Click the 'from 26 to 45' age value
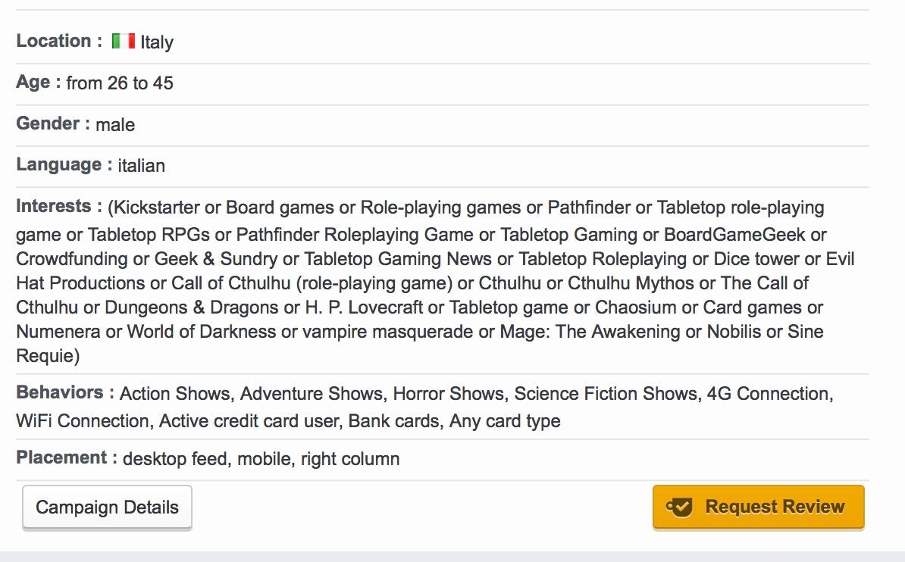The height and width of the screenshot is (562, 905). tap(120, 83)
